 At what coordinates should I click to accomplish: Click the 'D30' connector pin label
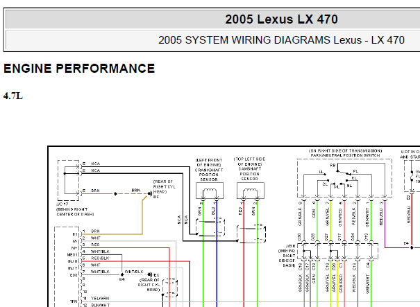pyautogui.click(x=299, y=237)
